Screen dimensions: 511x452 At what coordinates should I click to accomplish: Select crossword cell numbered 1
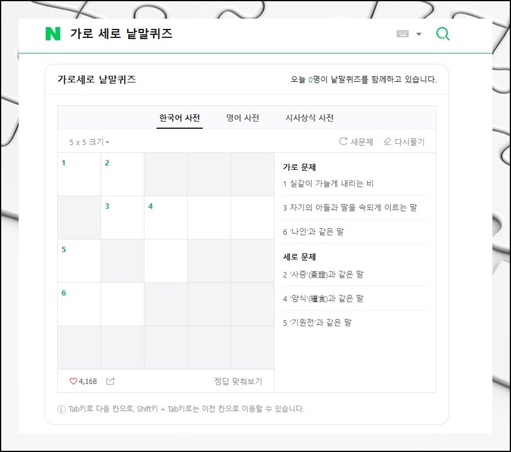click(x=79, y=175)
